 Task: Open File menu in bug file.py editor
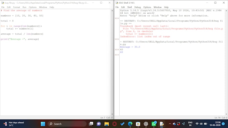point(3,7)
